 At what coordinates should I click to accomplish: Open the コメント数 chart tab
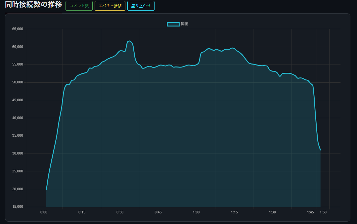tap(79, 6)
